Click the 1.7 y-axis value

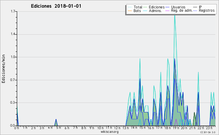click(x=13, y=11)
